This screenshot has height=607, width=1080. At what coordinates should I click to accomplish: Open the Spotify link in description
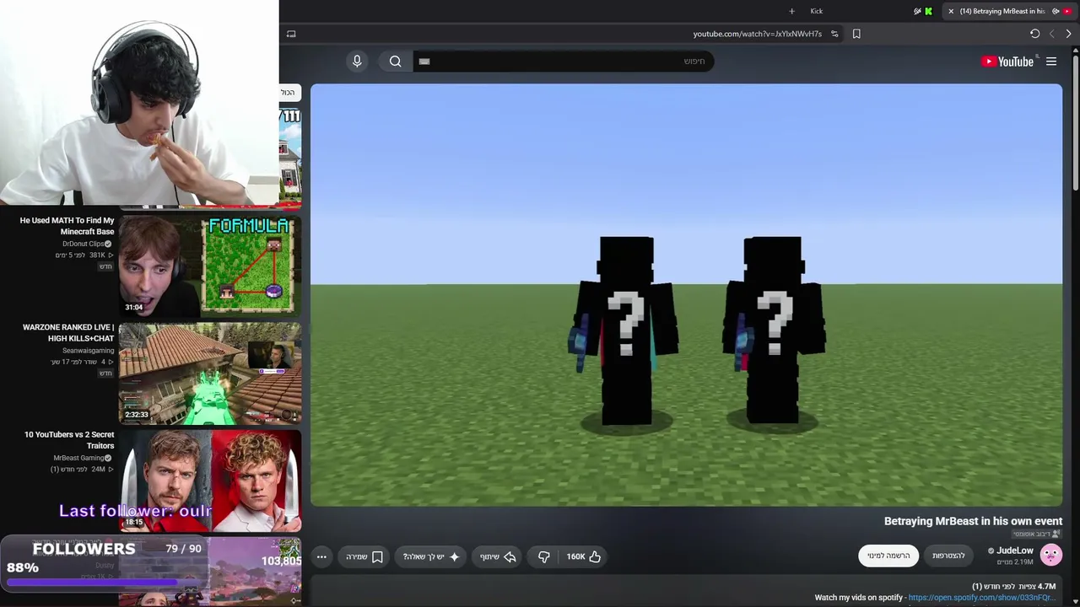(981, 598)
